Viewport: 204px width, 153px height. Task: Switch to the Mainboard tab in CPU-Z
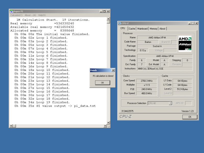tap(143, 29)
